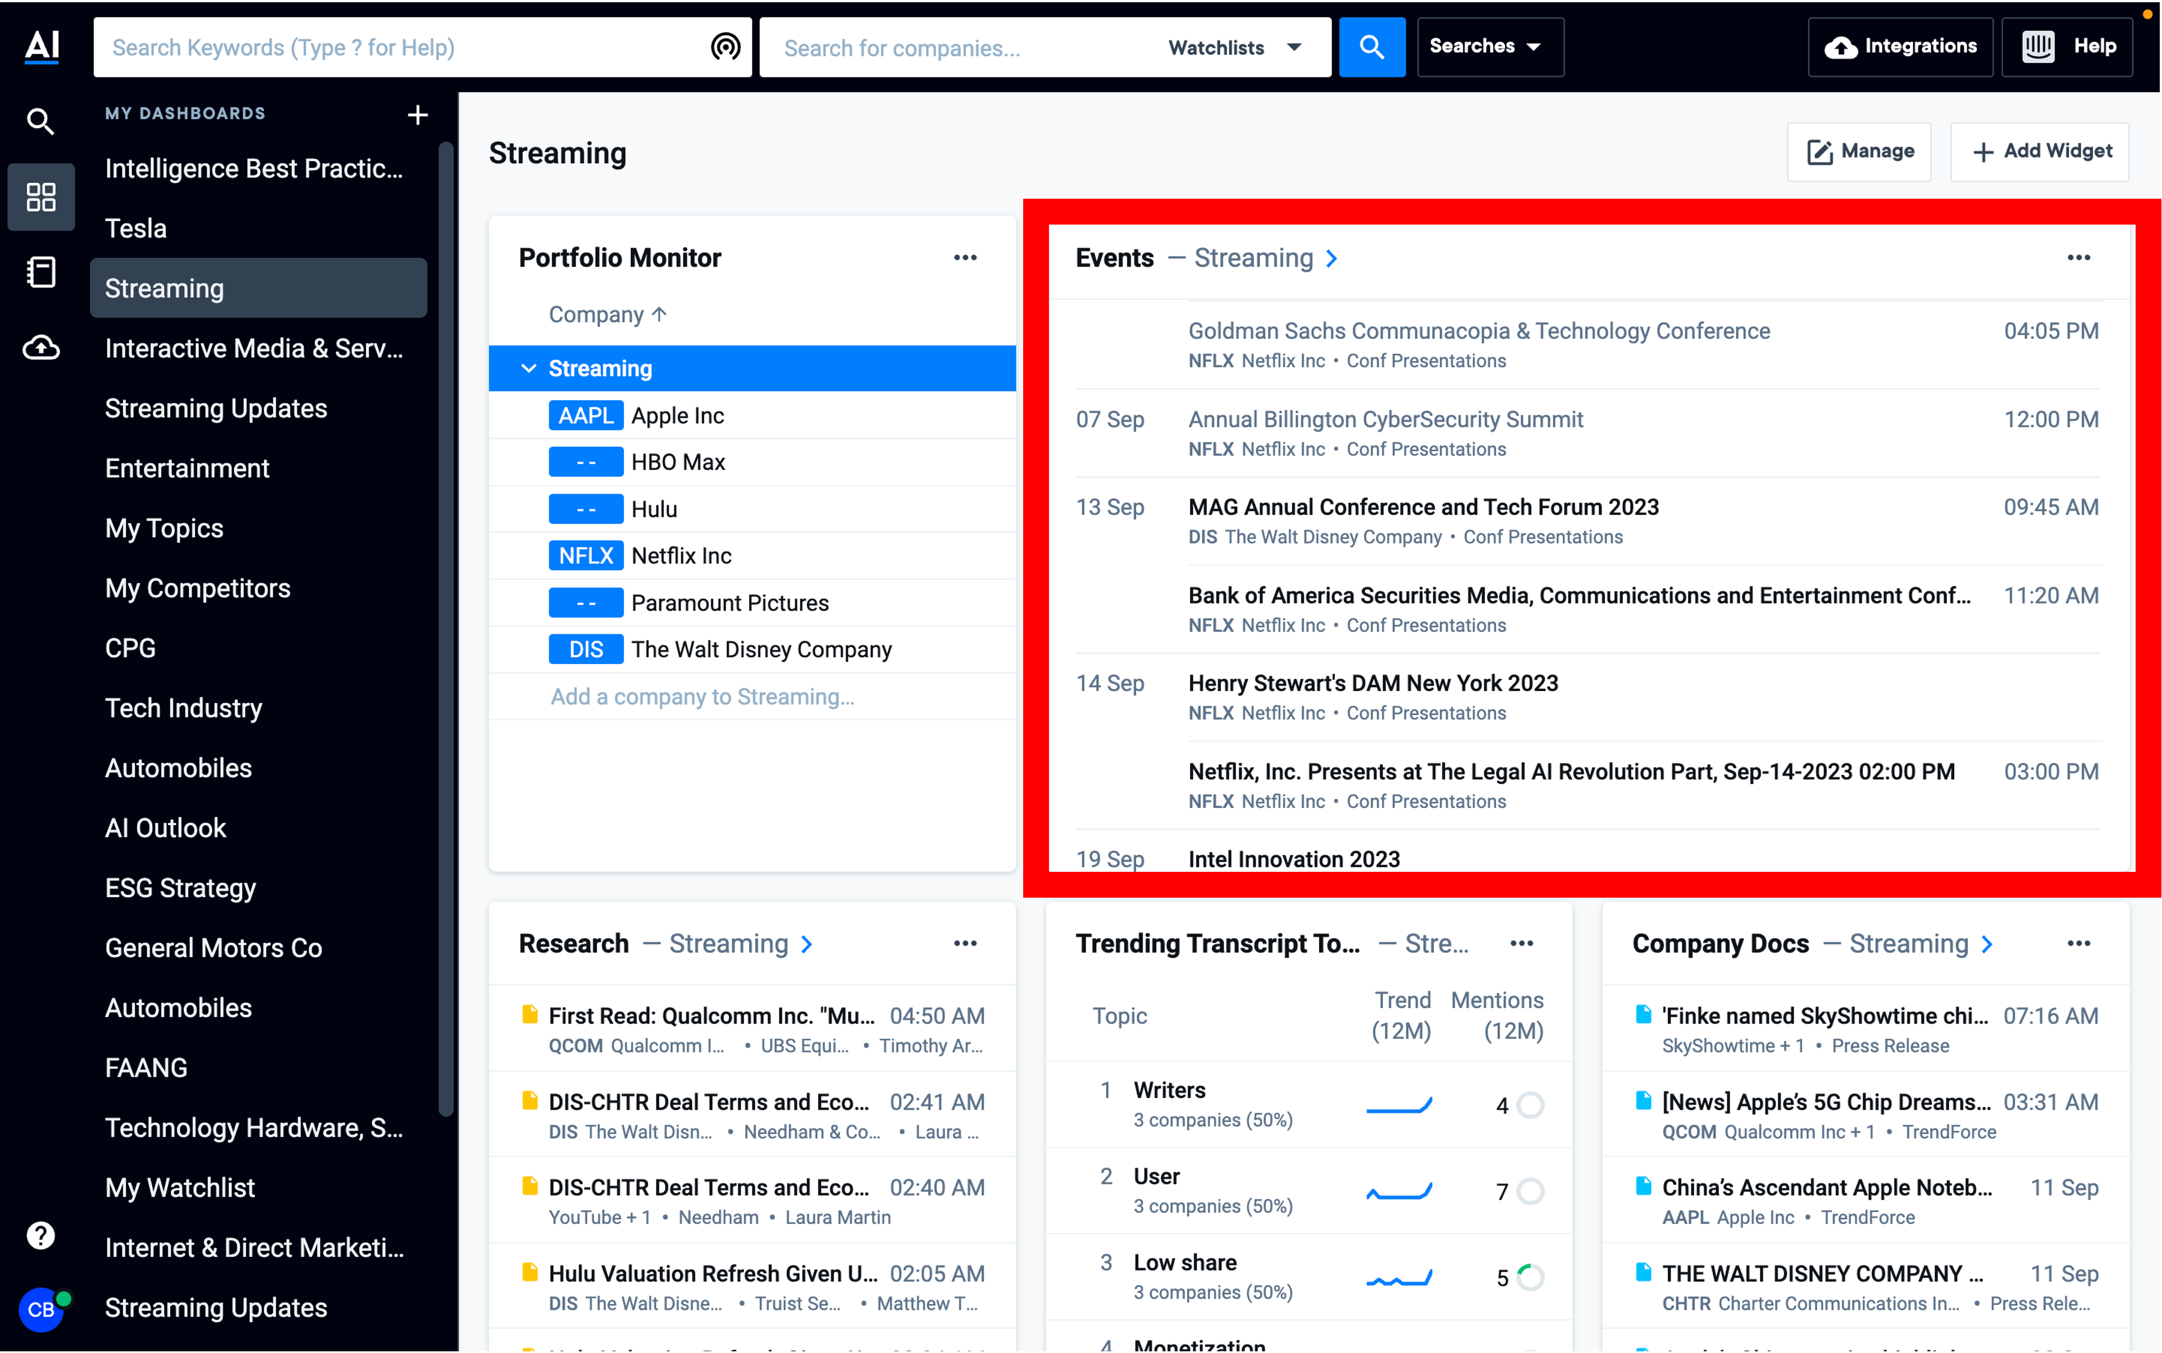Click the Writers trend sparkline
Viewport: 2162px width, 1353px height.
(1399, 1105)
